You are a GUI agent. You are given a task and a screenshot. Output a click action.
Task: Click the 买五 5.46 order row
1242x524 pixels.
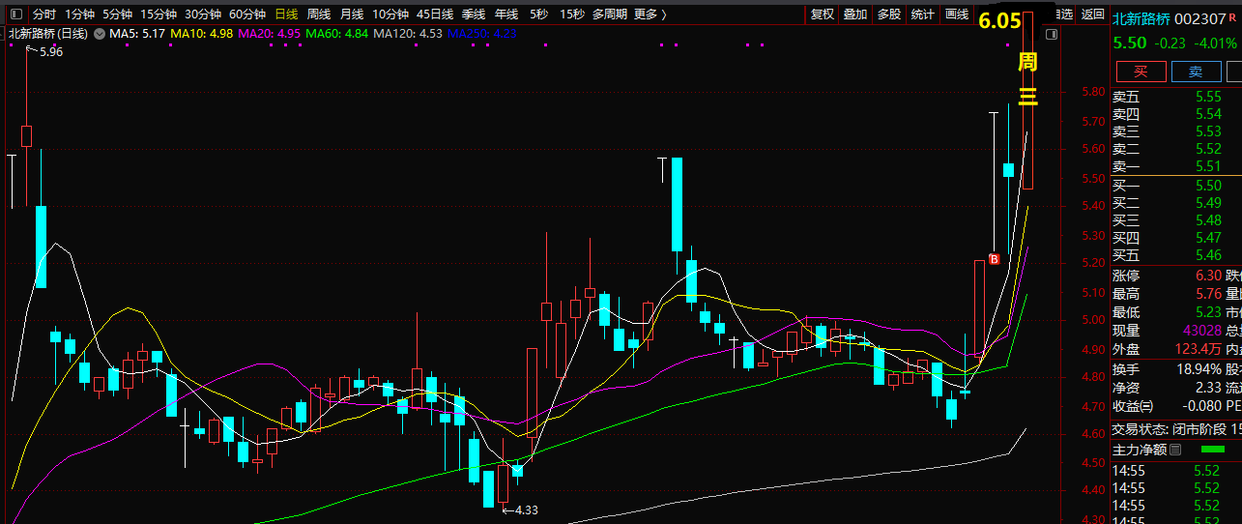(1176, 255)
